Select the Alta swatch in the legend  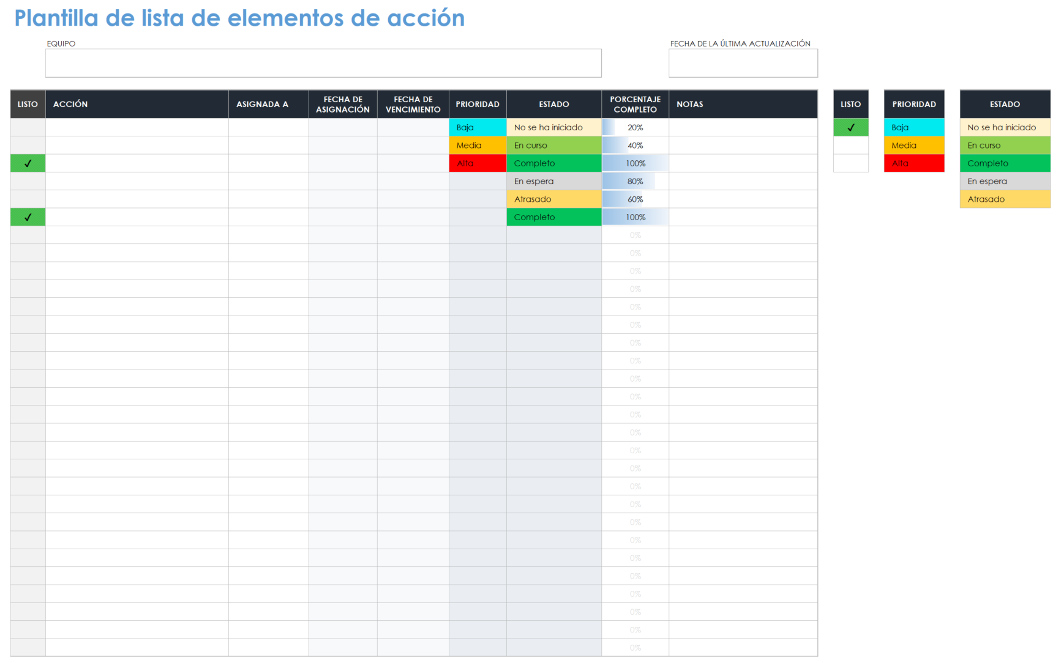(914, 163)
